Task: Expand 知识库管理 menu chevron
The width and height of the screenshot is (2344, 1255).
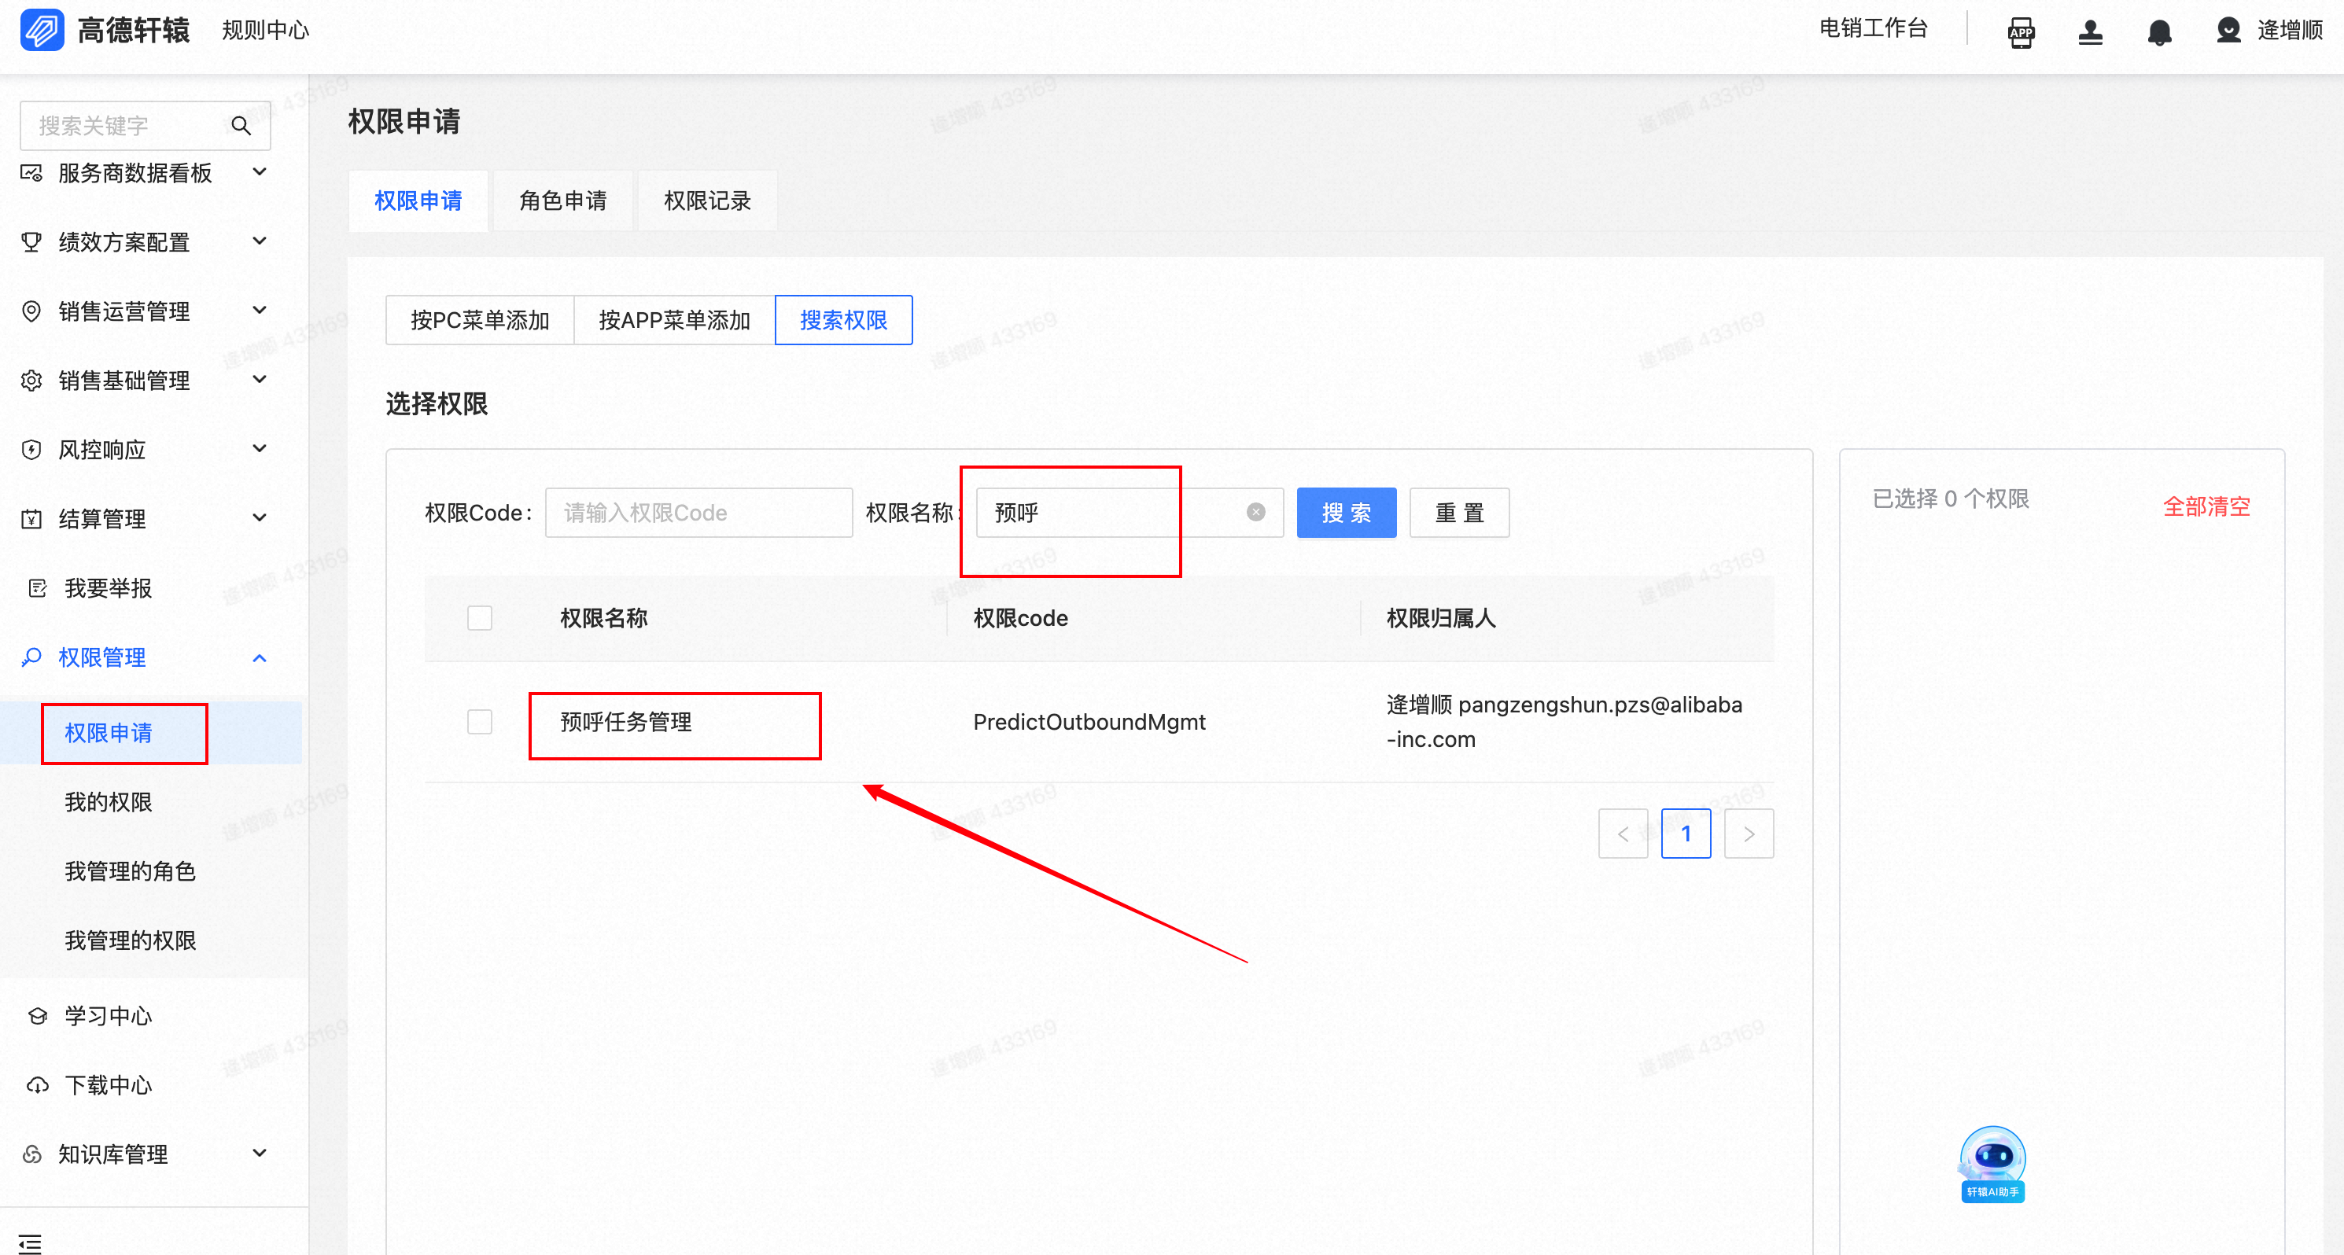Action: 260,1153
